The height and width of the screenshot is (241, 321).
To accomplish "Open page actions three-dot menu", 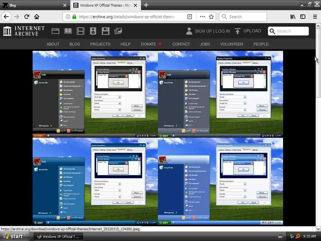I will point(202,17).
